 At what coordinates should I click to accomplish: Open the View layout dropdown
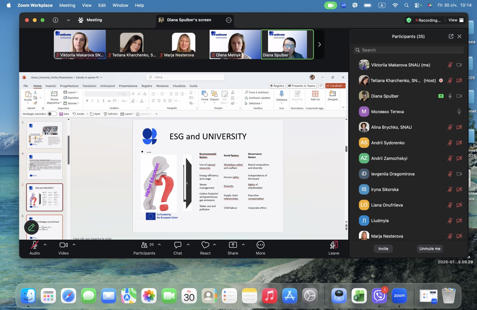[x=456, y=20]
